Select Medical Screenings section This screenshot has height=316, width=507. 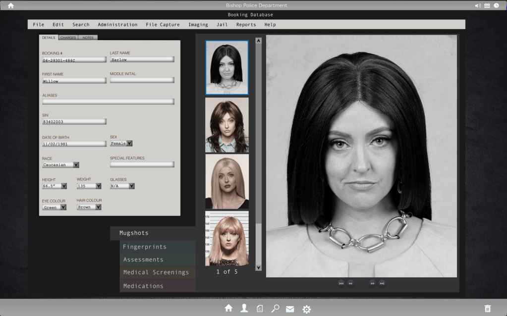(x=156, y=272)
